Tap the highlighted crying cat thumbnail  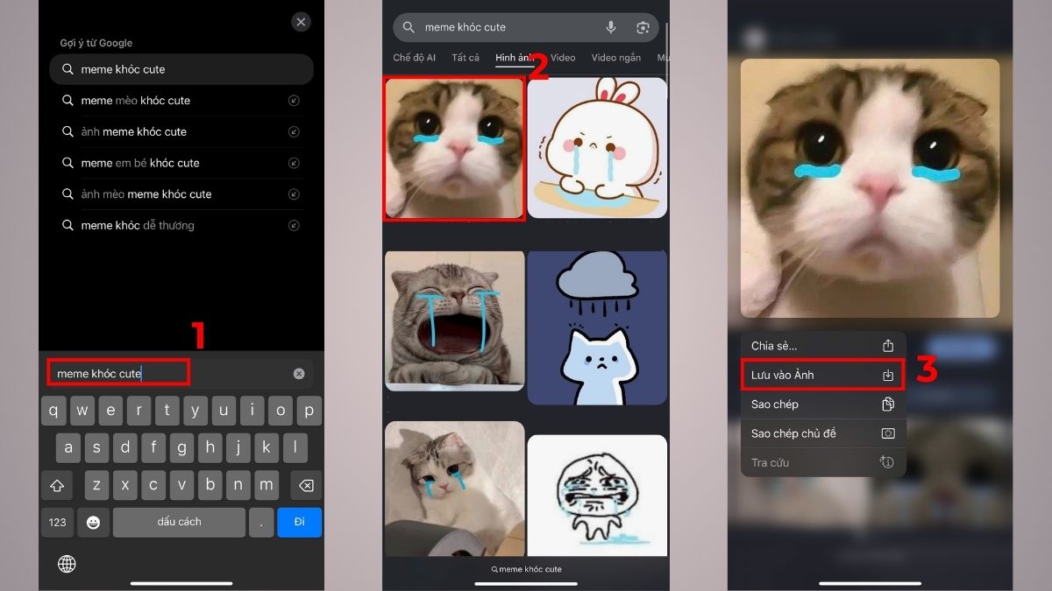(453, 147)
